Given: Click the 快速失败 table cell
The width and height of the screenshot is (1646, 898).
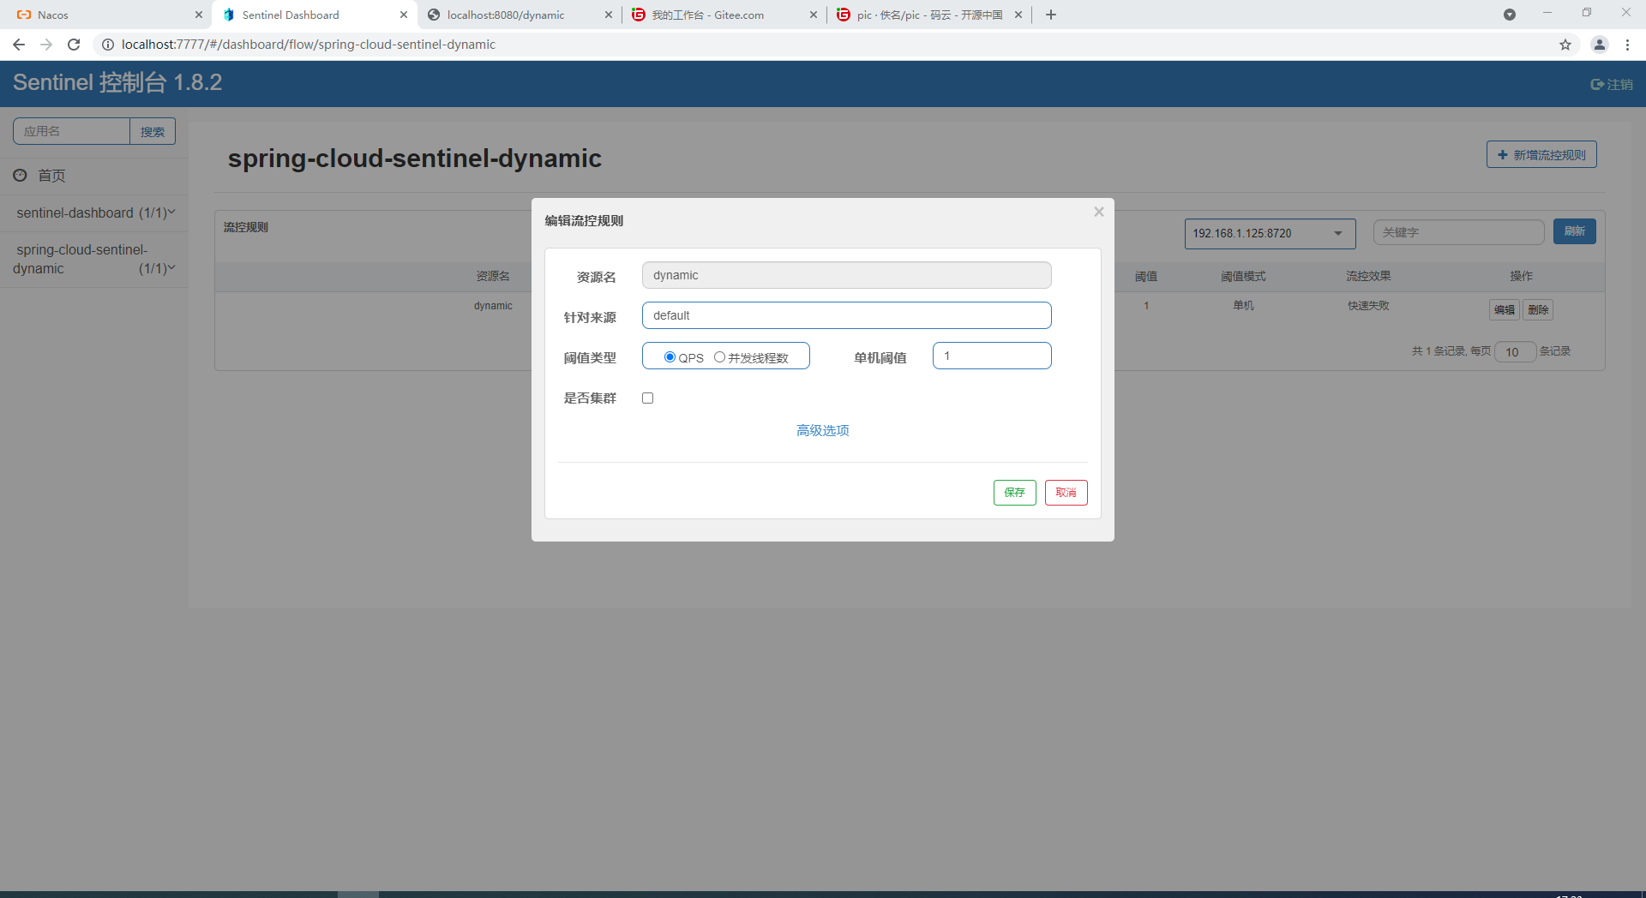Looking at the screenshot, I should (x=1368, y=306).
